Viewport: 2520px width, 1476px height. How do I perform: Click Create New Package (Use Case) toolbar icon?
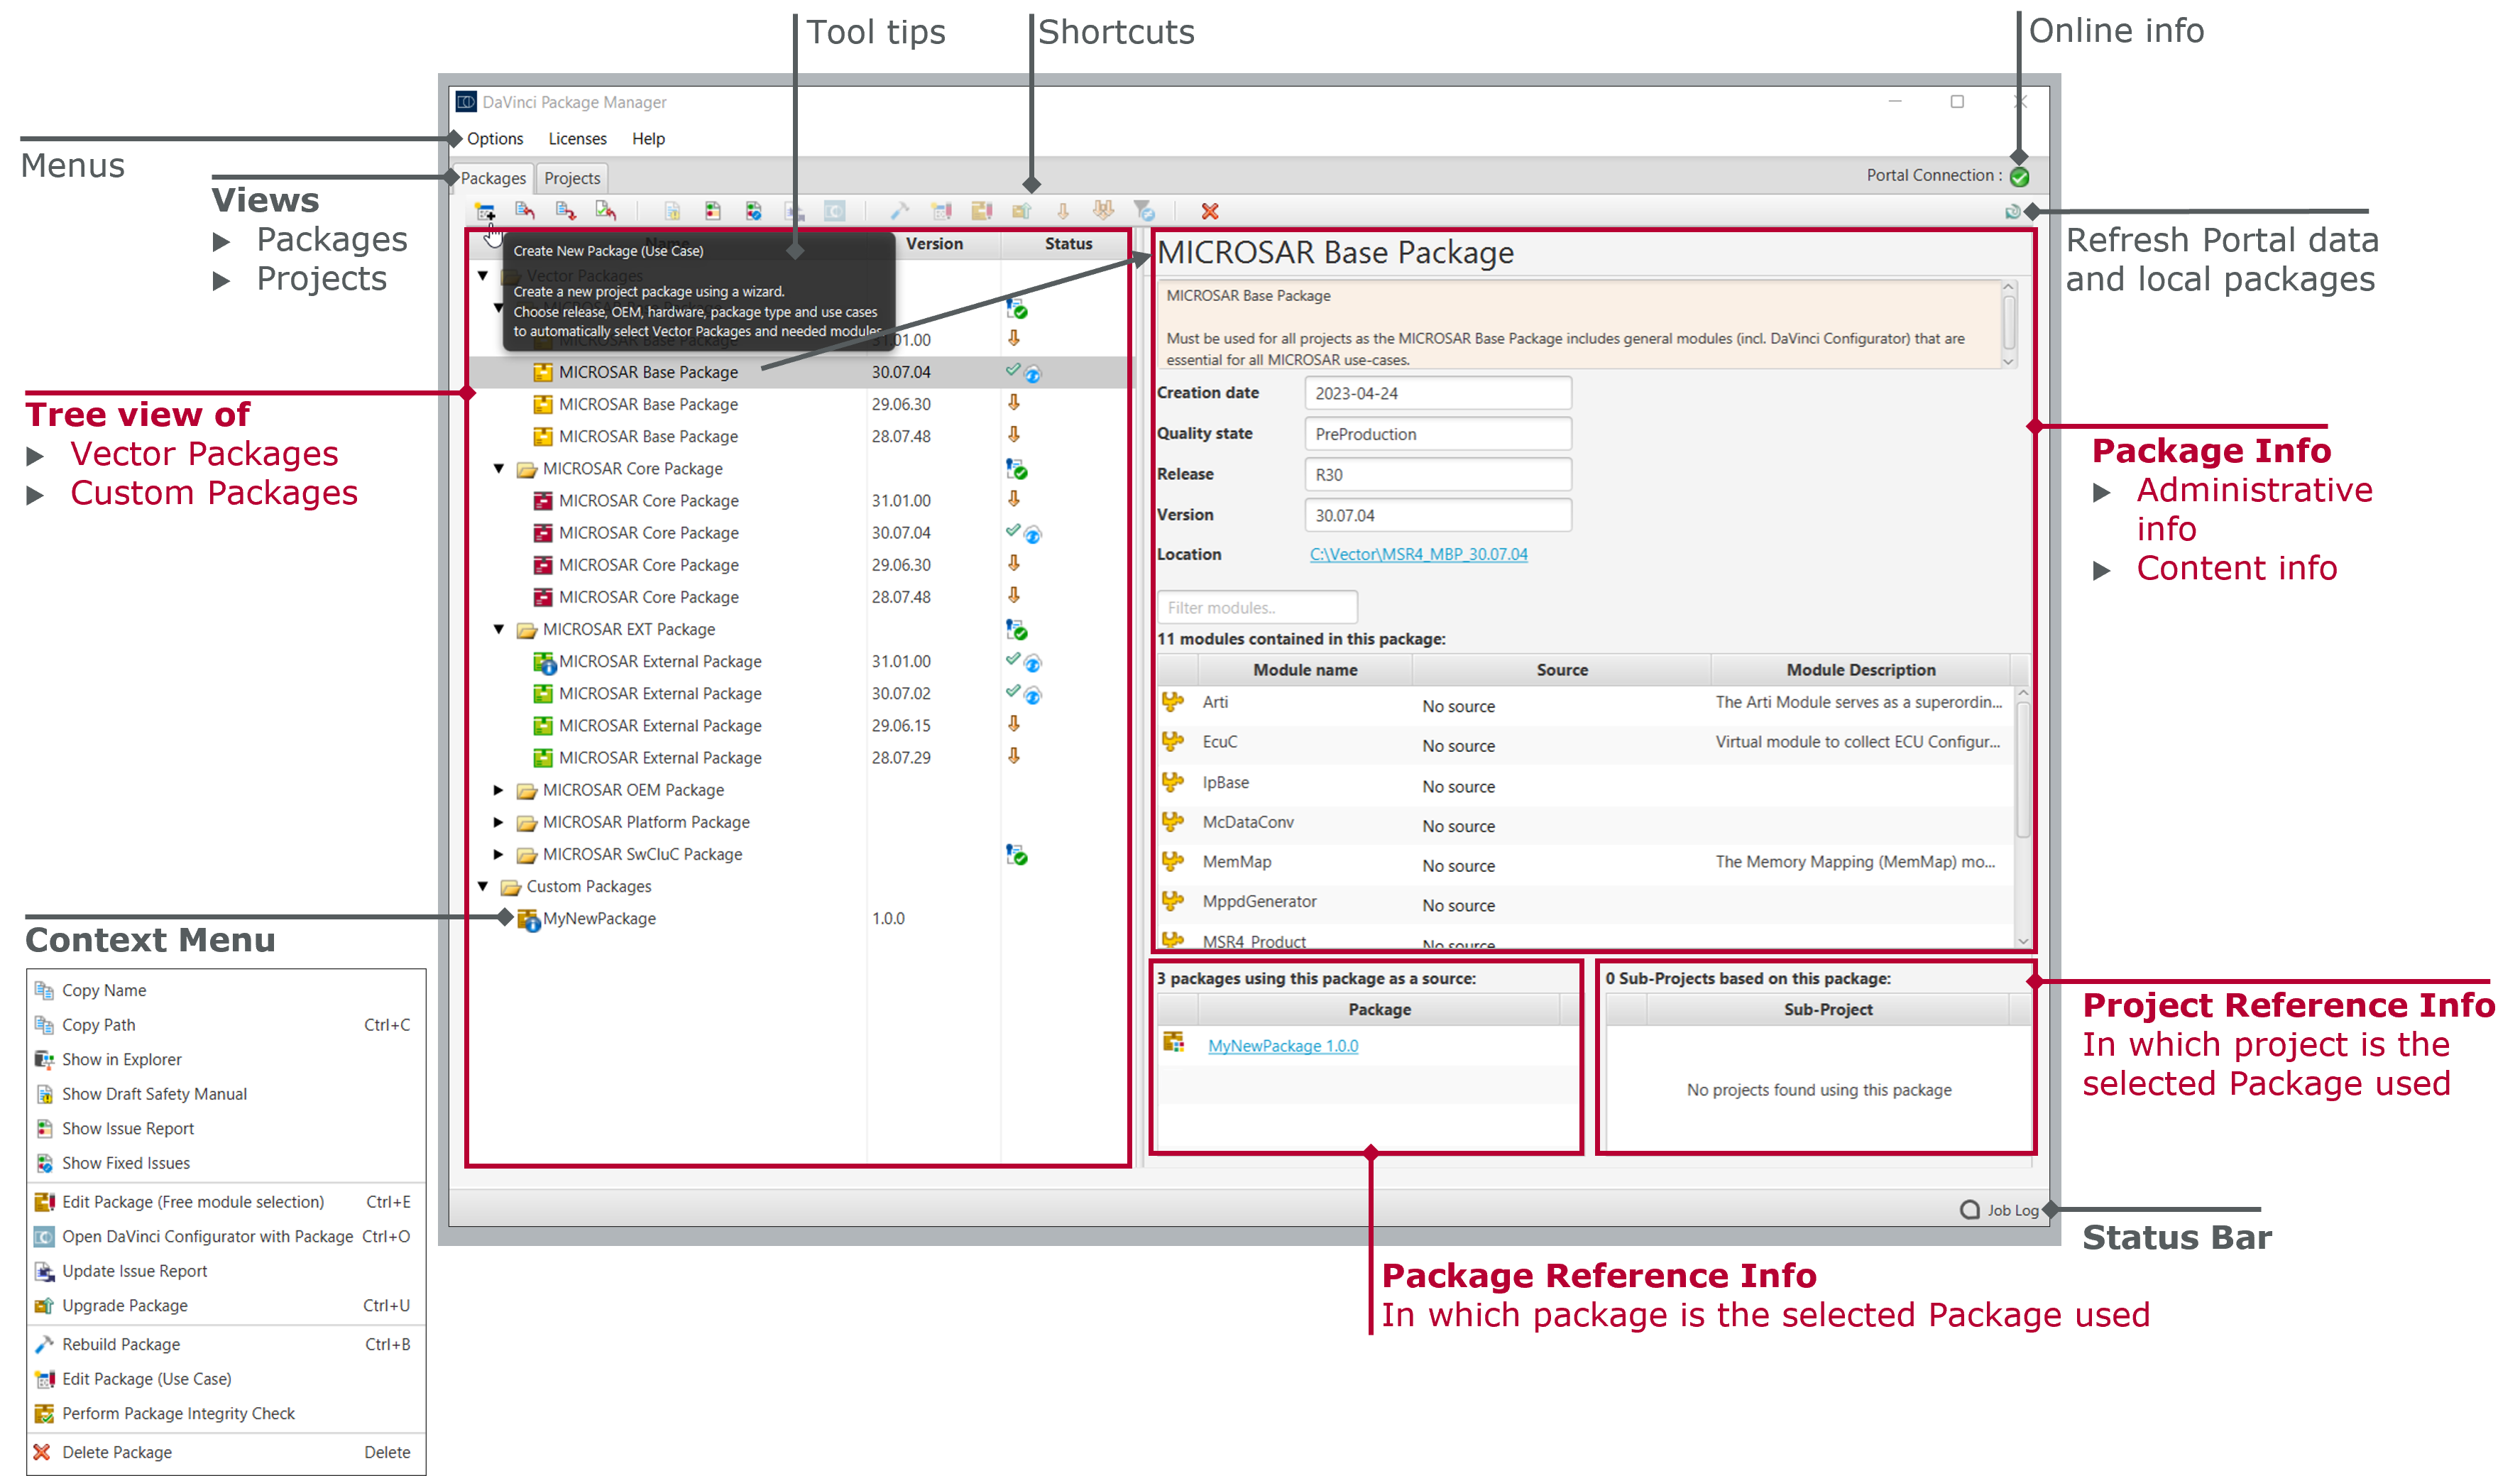point(485,211)
